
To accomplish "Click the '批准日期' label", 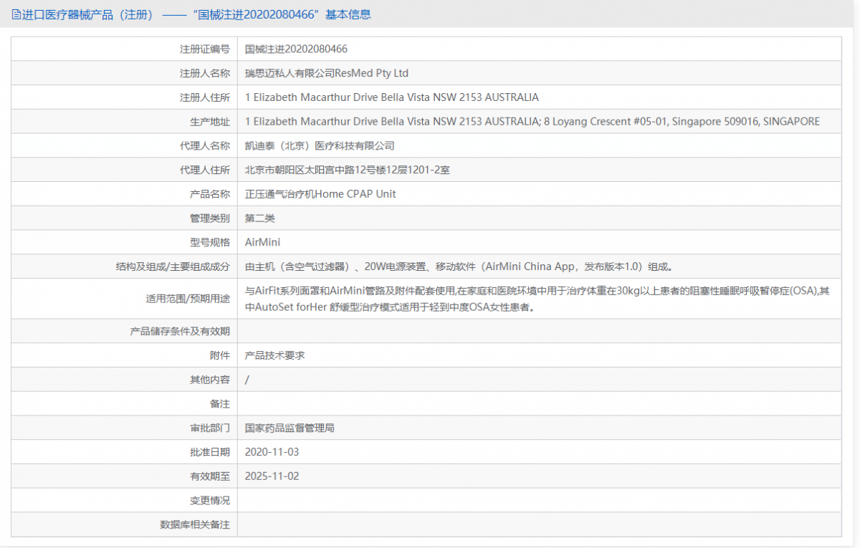I will (x=210, y=452).
